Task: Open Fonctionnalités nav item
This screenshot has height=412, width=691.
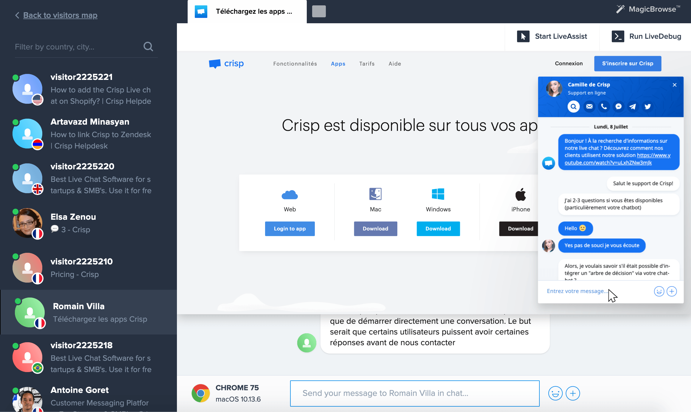Action: pyautogui.click(x=295, y=64)
